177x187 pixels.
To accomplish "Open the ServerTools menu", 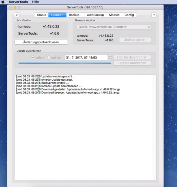I will tap(19, 2).
